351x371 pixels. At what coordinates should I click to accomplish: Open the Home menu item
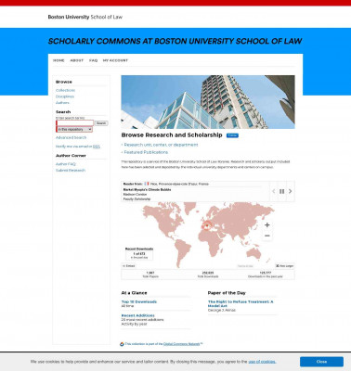pyautogui.click(x=58, y=60)
